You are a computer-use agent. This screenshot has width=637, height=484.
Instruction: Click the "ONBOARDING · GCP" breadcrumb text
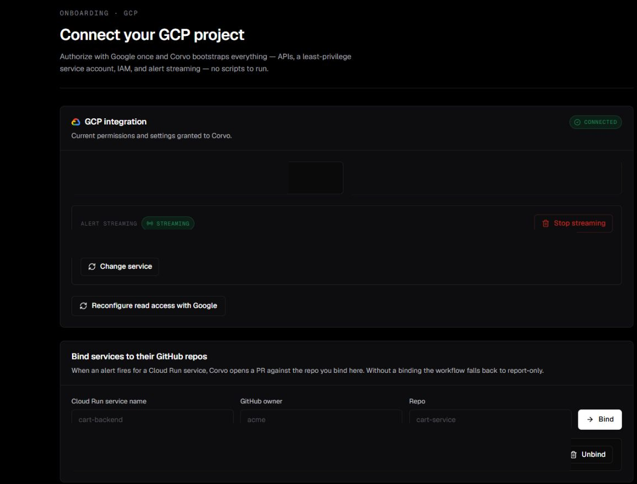coord(99,13)
